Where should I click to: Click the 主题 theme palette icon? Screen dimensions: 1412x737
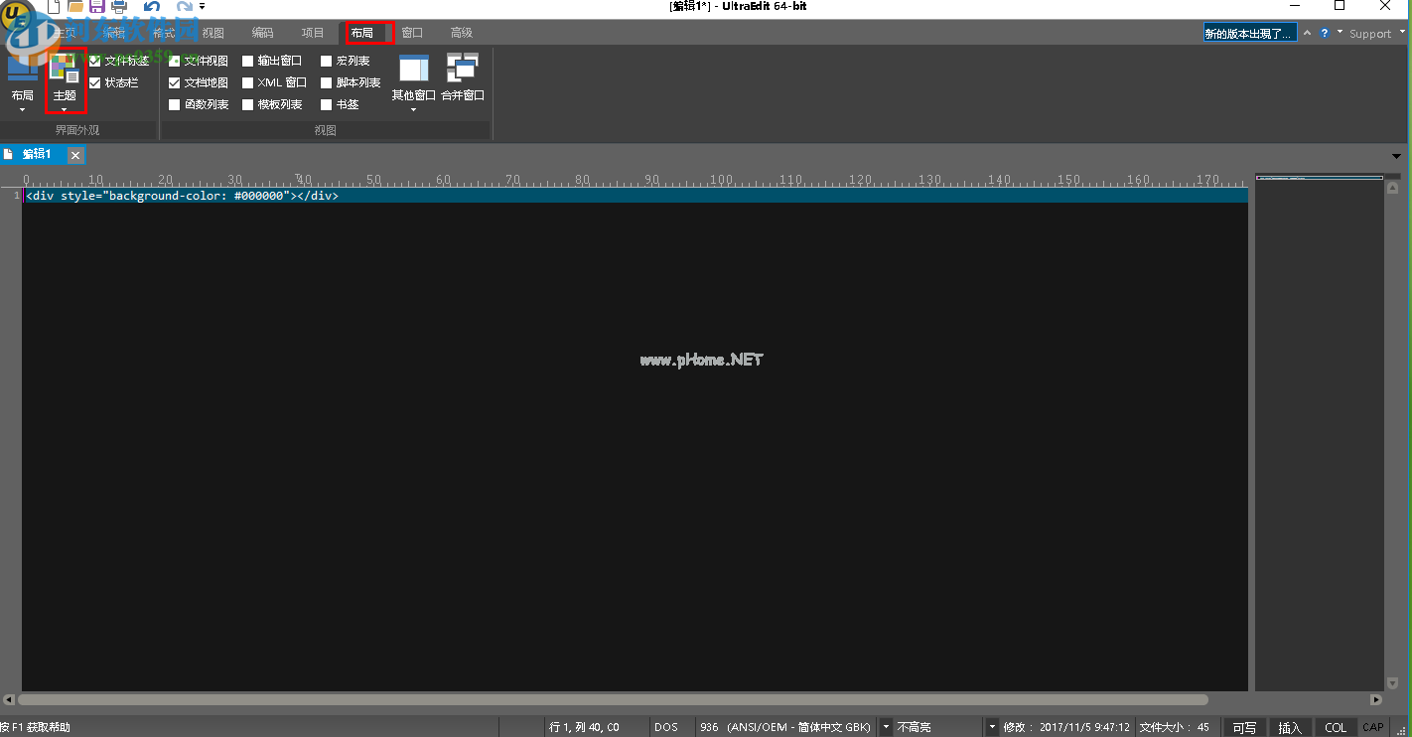[65, 69]
